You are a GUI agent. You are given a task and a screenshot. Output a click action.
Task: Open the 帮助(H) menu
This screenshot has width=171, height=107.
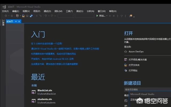click(113, 11)
